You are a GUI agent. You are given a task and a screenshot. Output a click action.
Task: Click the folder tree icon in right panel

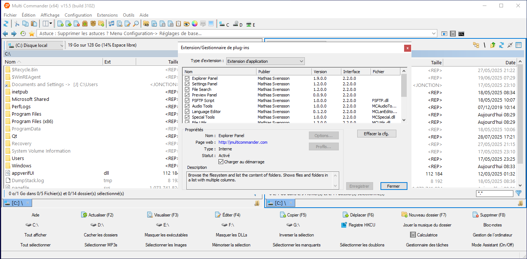click(x=476, y=45)
